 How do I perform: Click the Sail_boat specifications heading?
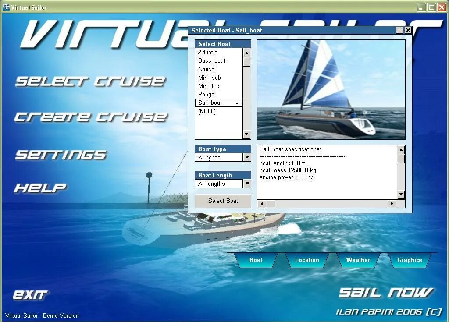point(290,149)
